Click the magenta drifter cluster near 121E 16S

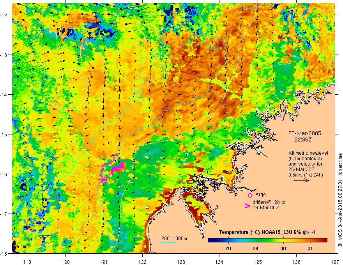coord(111,169)
